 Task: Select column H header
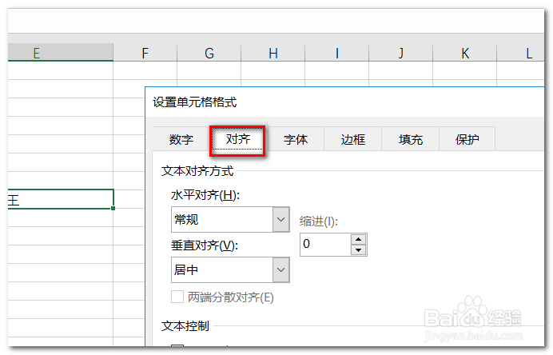(273, 53)
